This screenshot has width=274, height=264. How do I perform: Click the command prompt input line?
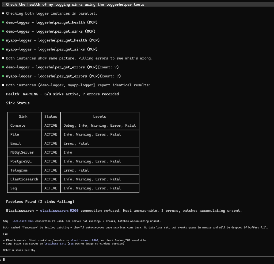(137, 260)
